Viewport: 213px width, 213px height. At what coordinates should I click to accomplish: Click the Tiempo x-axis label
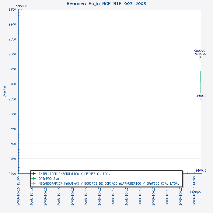pyautogui.click(x=195, y=192)
